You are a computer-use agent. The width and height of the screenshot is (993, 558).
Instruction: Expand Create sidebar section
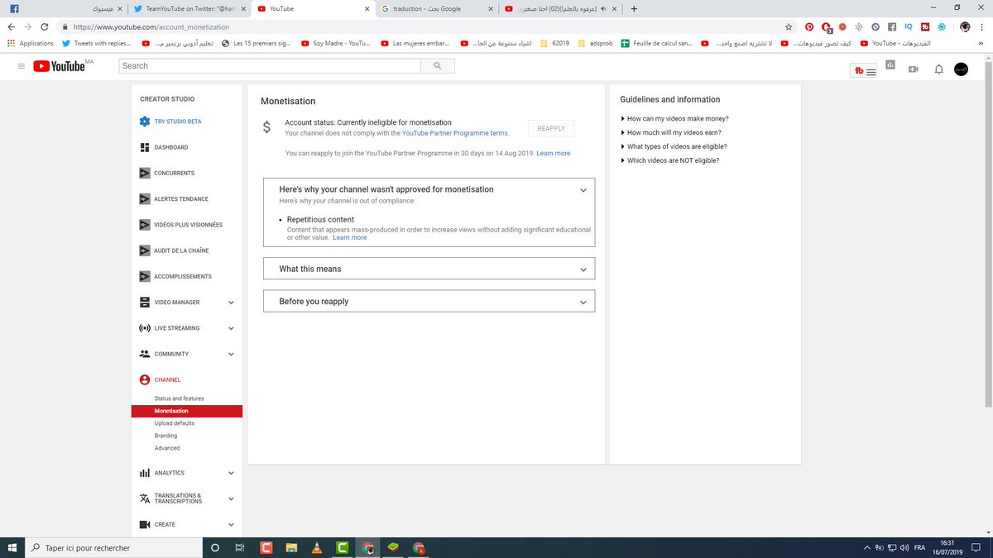[x=231, y=524]
